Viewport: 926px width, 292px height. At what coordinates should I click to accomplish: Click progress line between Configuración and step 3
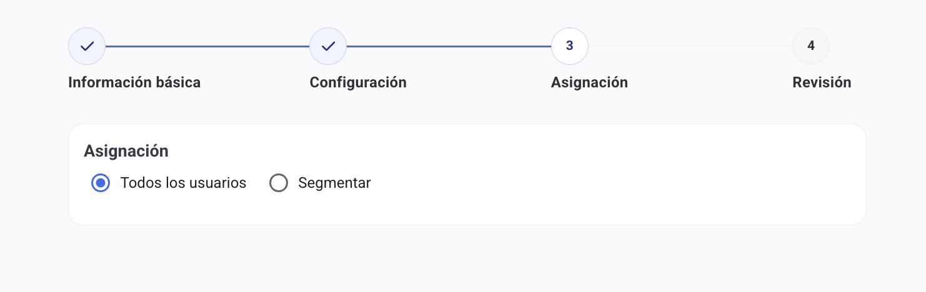[x=449, y=46]
